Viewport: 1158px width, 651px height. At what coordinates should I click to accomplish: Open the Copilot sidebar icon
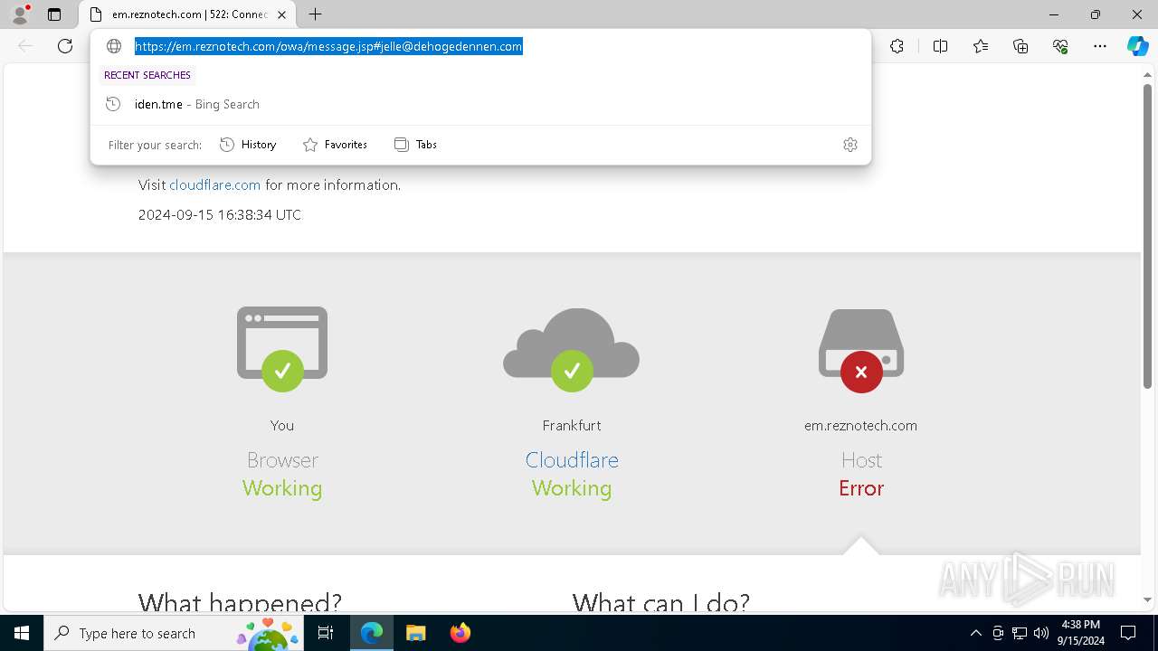pyautogui.click(x=1137, y=46)
